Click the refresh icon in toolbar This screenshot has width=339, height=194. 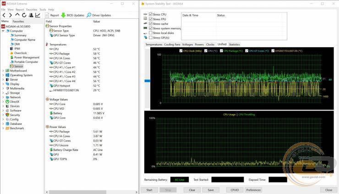tap(24, 15)
